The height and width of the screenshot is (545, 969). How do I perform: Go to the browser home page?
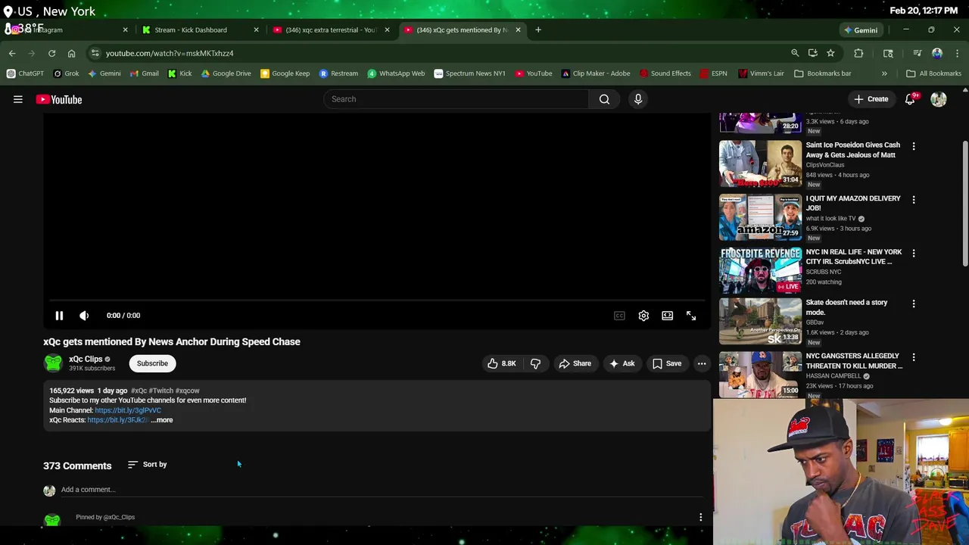71,53
